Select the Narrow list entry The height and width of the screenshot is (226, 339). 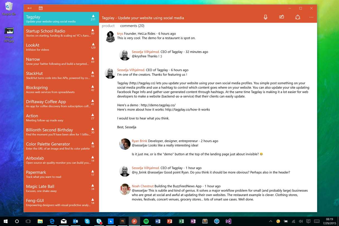(61, 61)
